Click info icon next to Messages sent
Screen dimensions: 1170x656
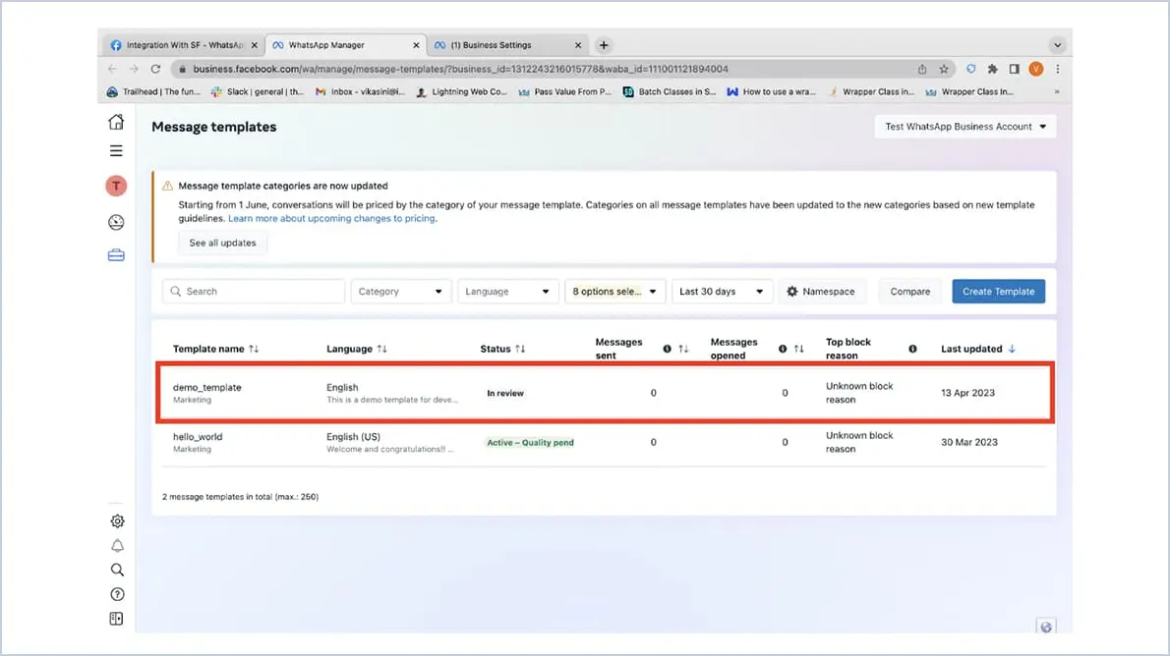click(667, 349)
